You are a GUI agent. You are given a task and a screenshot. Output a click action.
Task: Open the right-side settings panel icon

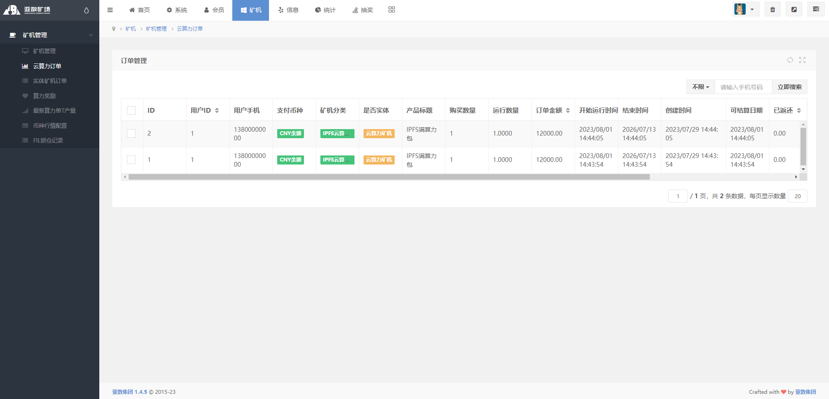point(816,9)
